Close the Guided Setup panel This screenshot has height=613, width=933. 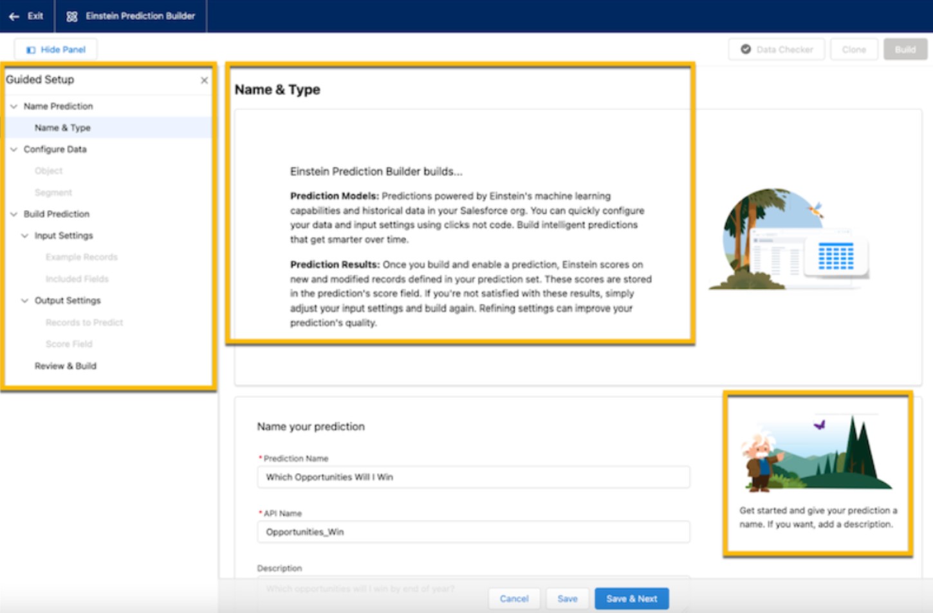[x=205, y=80]
